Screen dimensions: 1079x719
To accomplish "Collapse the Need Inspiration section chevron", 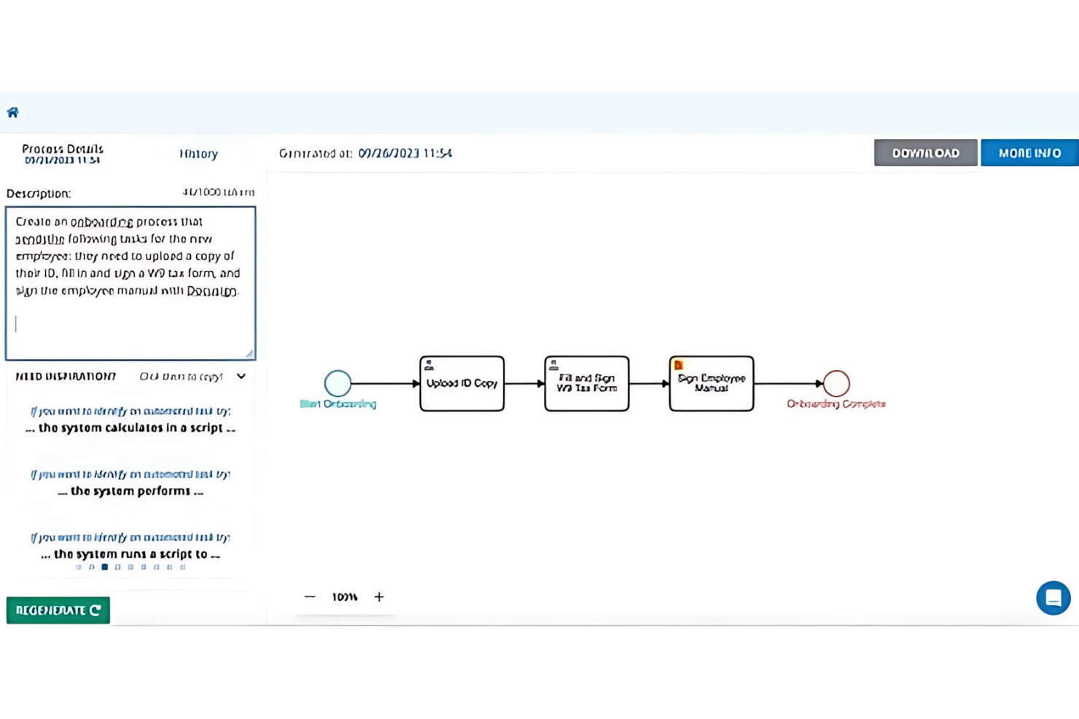I will [x=241, y=377].
